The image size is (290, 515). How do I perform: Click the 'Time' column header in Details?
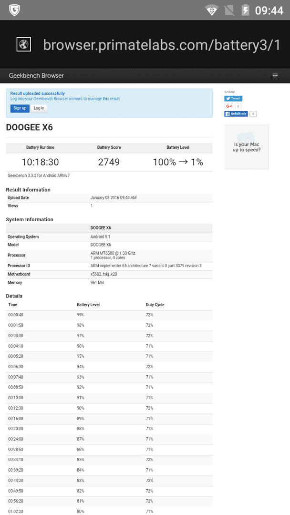click(x=12, y=305)
